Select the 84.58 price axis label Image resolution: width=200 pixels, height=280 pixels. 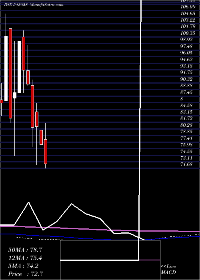[x=187, y=106]
